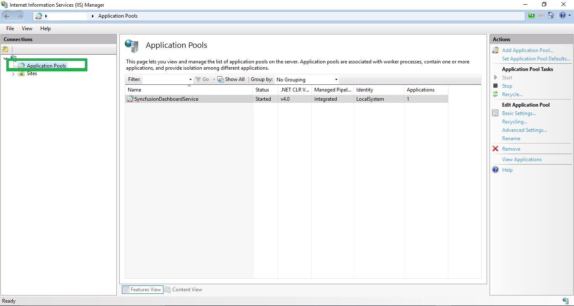The image size is (574, 306).
Task: Click the Back navigation arrow
Action: pyautogui.click(x=7, y=16)
